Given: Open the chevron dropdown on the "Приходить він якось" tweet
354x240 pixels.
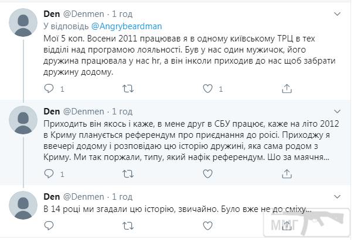Looking at the screenshot, I should (337, 111).
